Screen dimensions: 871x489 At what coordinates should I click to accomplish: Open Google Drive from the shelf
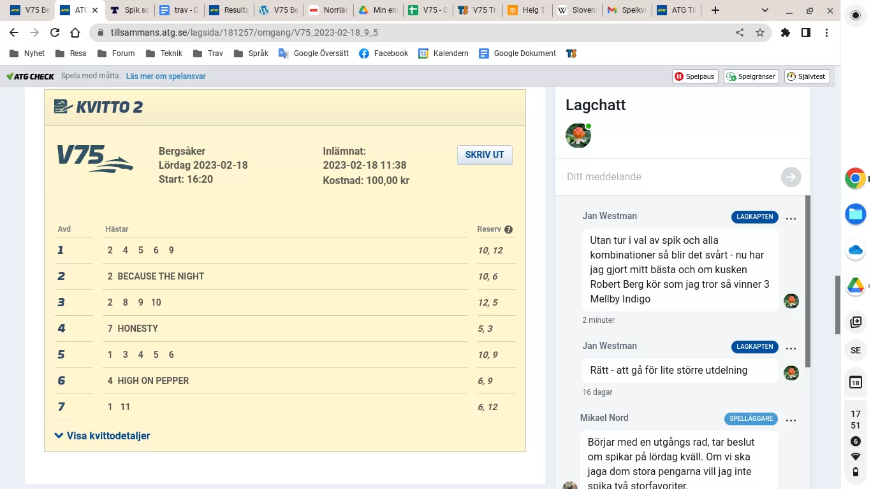(x=855, y=286)
